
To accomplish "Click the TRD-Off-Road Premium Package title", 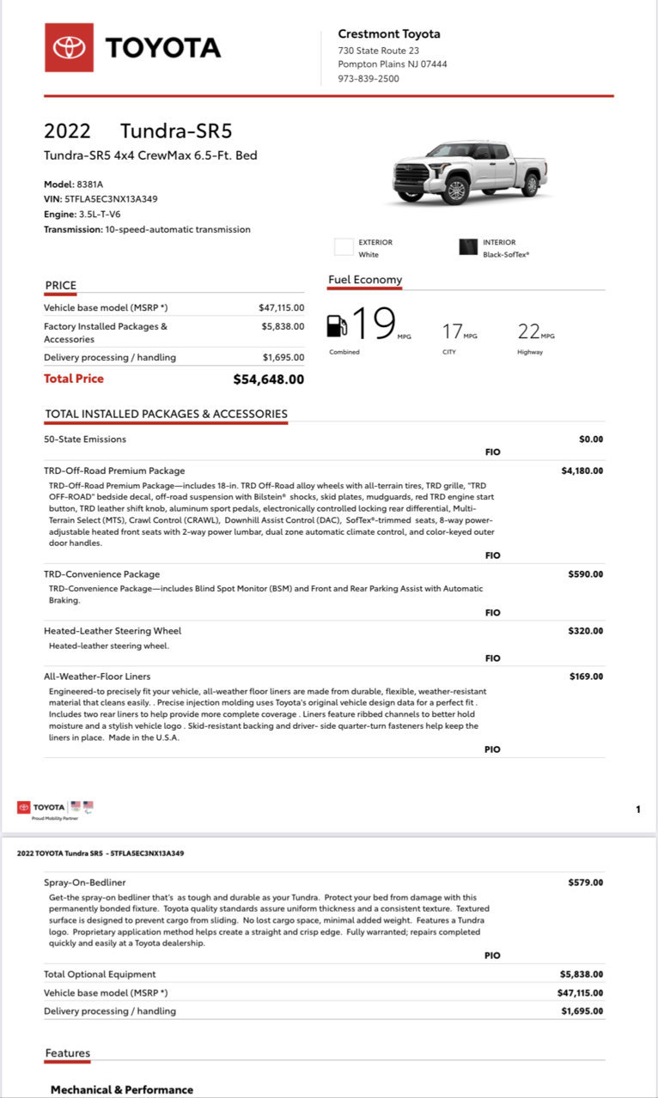I will pos(114,470).
